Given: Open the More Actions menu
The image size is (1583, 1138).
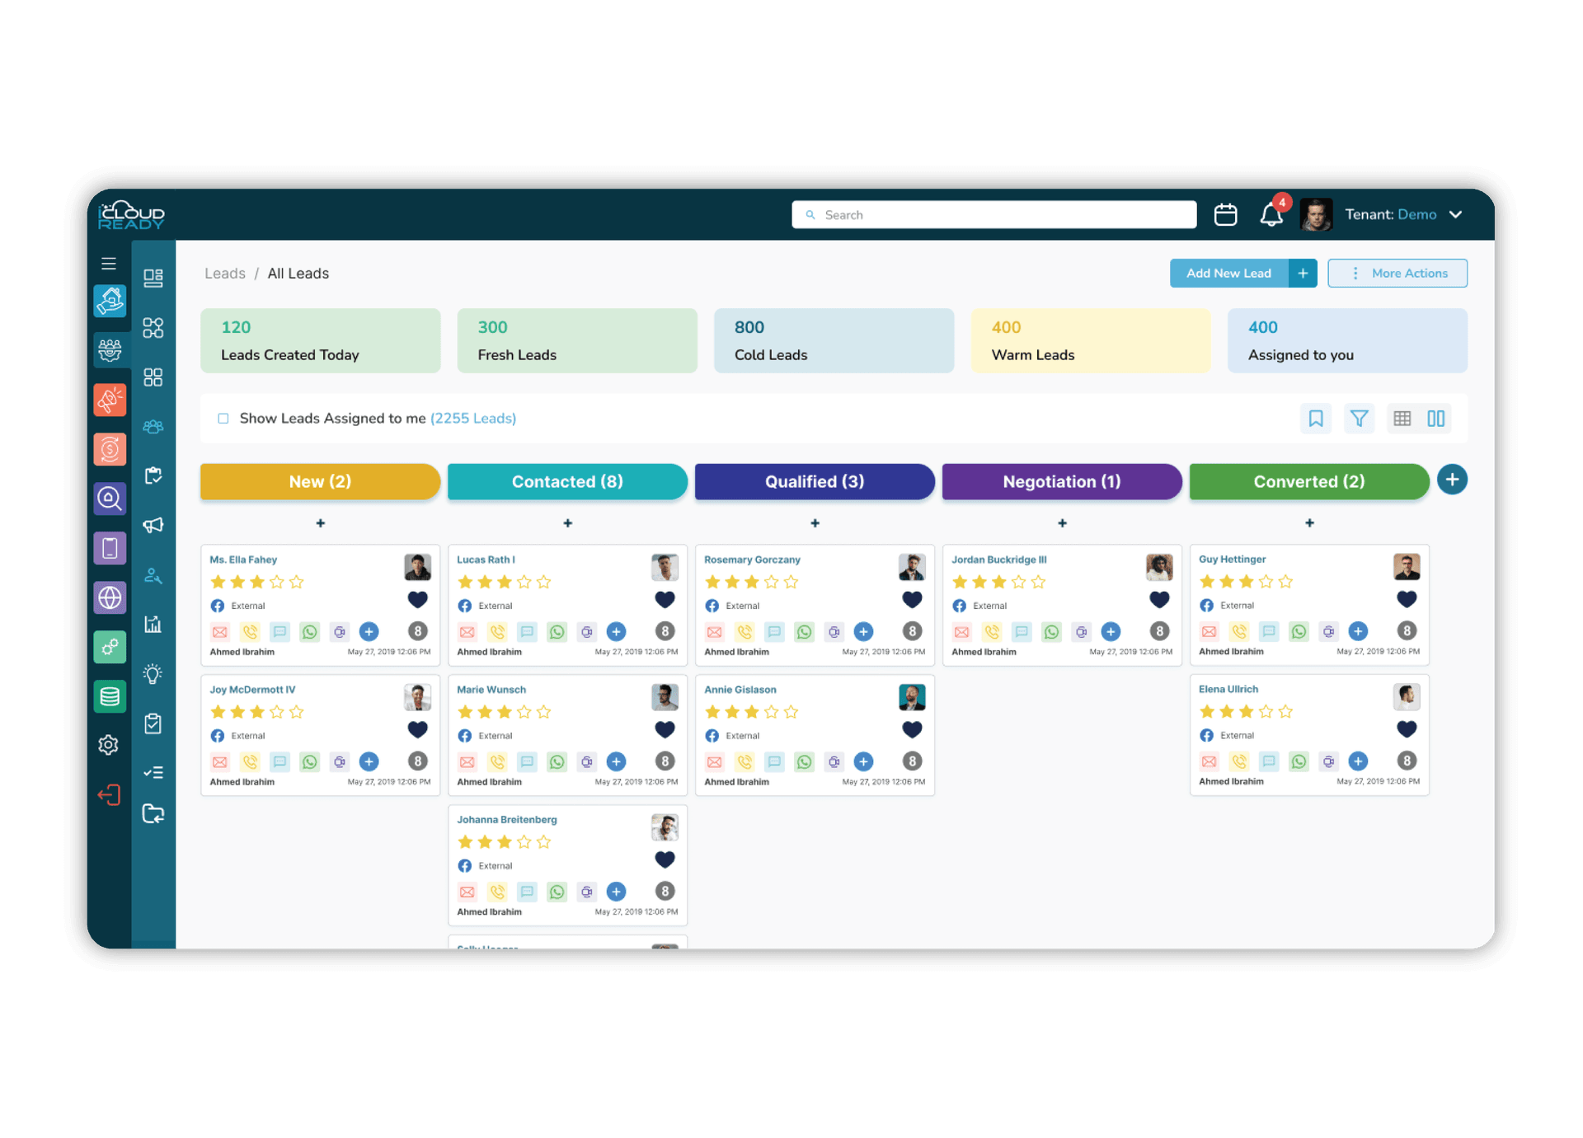Looking at the screenshot, I should [1397, 273].
